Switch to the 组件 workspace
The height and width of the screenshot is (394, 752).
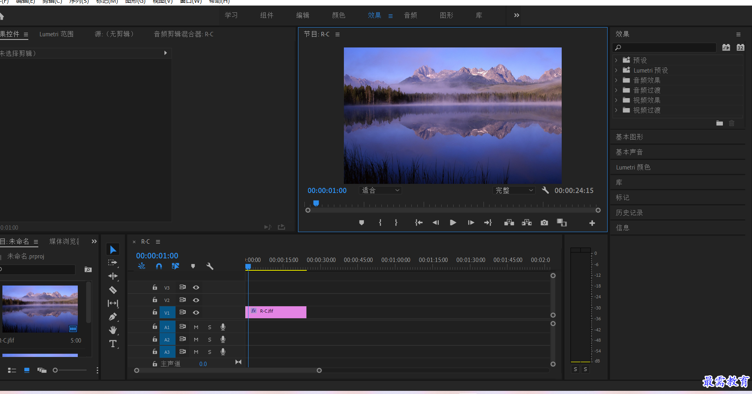click(x=267, y=15)
